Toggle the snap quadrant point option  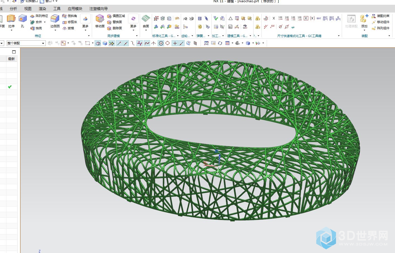(168, 43)
